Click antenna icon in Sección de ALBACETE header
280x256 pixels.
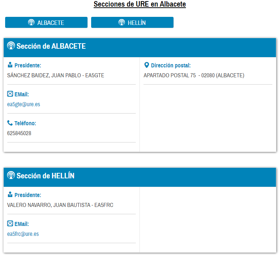coord(11,46)
